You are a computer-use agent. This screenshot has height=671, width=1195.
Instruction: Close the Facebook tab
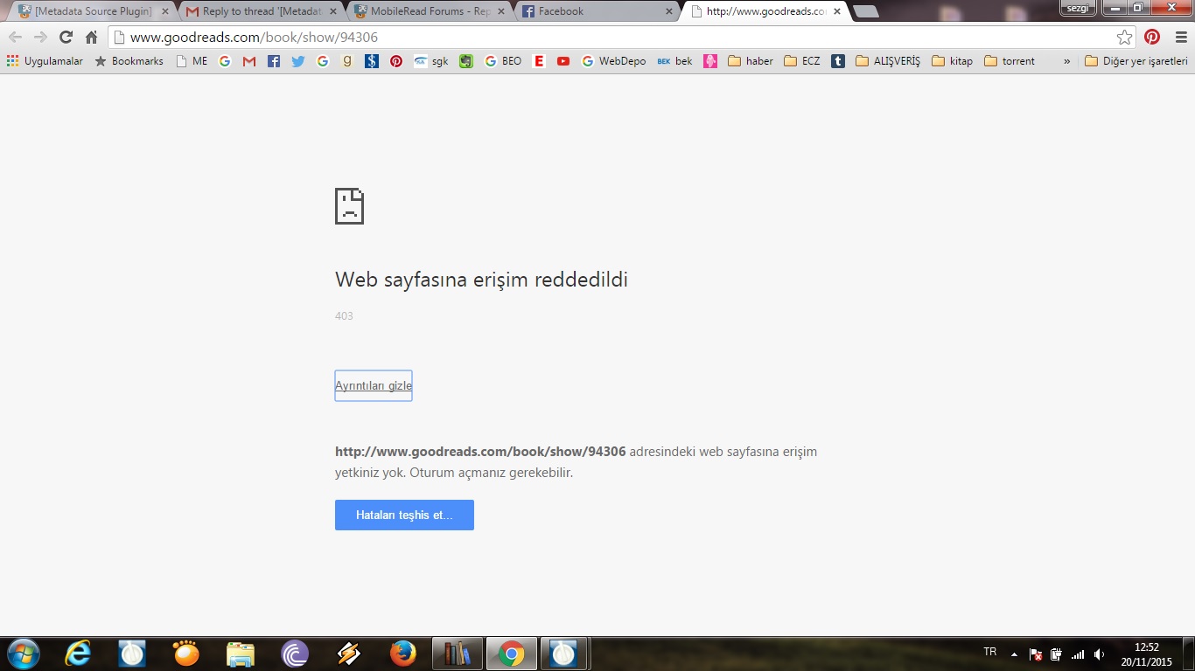click(669, 11)
